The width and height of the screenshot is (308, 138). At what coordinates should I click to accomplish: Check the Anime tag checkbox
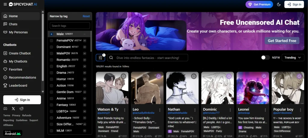(51, 98)
